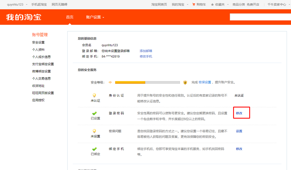Open 安全设置 in sidebar

pyautogui.click(x=38, y=42)
